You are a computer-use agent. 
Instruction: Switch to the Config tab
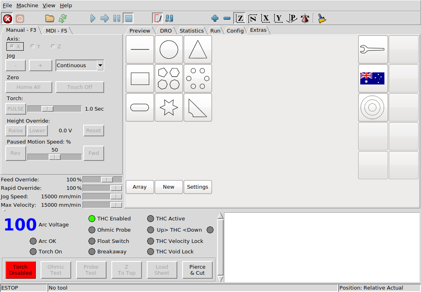tap(235, 31)
